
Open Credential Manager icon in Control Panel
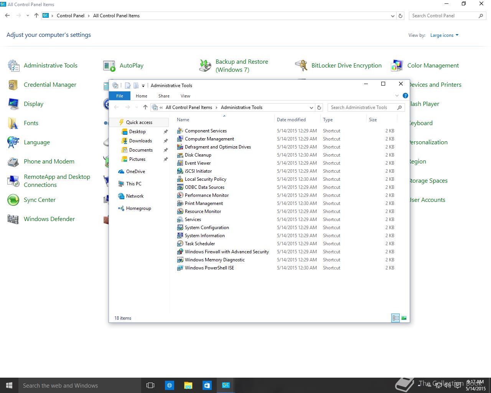tap(13, 85)
